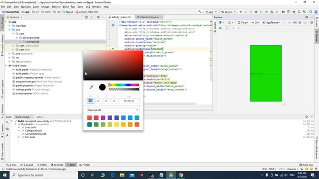
Task: Open the SDK Manager icon in toolbar
Action: tap(304, 12)
